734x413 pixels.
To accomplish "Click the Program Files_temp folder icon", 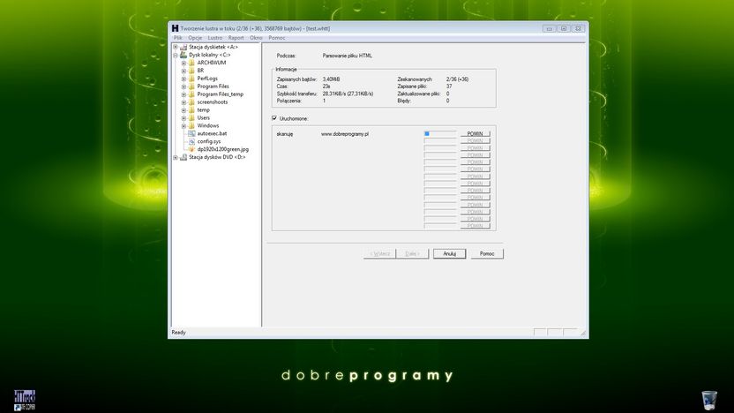I will pos(191,94).
